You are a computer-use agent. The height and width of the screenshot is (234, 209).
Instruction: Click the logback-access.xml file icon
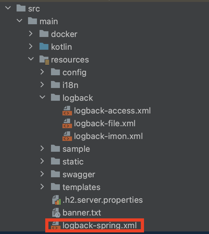point(67,111)
